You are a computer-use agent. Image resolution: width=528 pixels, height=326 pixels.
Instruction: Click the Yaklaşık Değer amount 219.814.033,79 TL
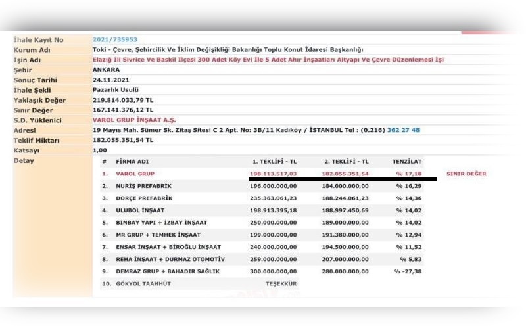123,100
